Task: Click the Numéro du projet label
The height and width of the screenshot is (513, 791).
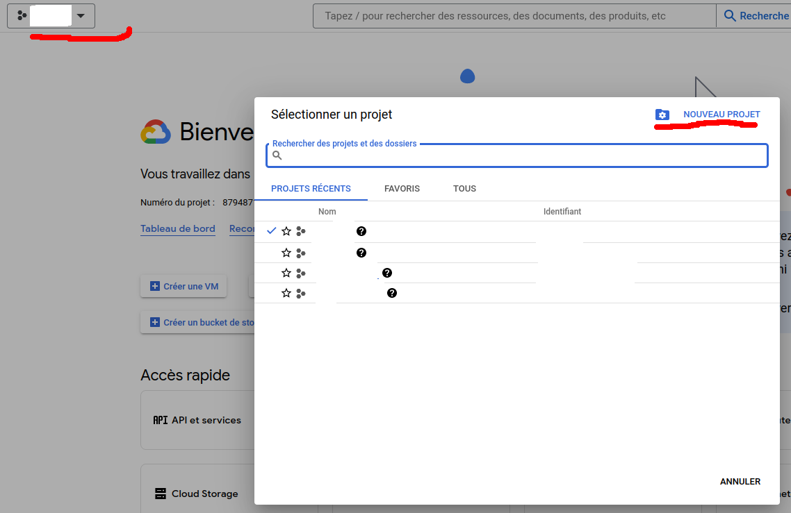Action: 177,203
